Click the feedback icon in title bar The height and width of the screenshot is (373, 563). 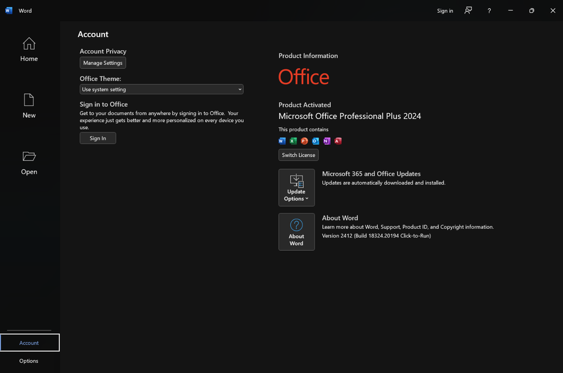pyautogui.click(x=468, y=11)
